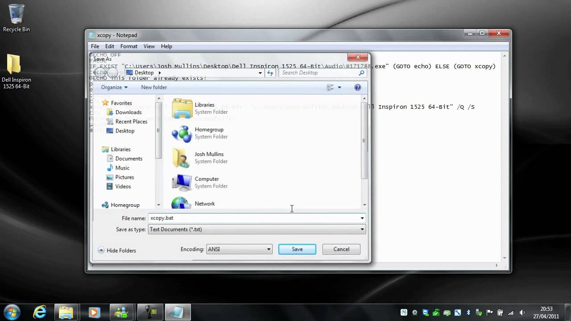Click the Show desktop strip
This screenshot has width=571, height=321.
(x=567, y=313)
